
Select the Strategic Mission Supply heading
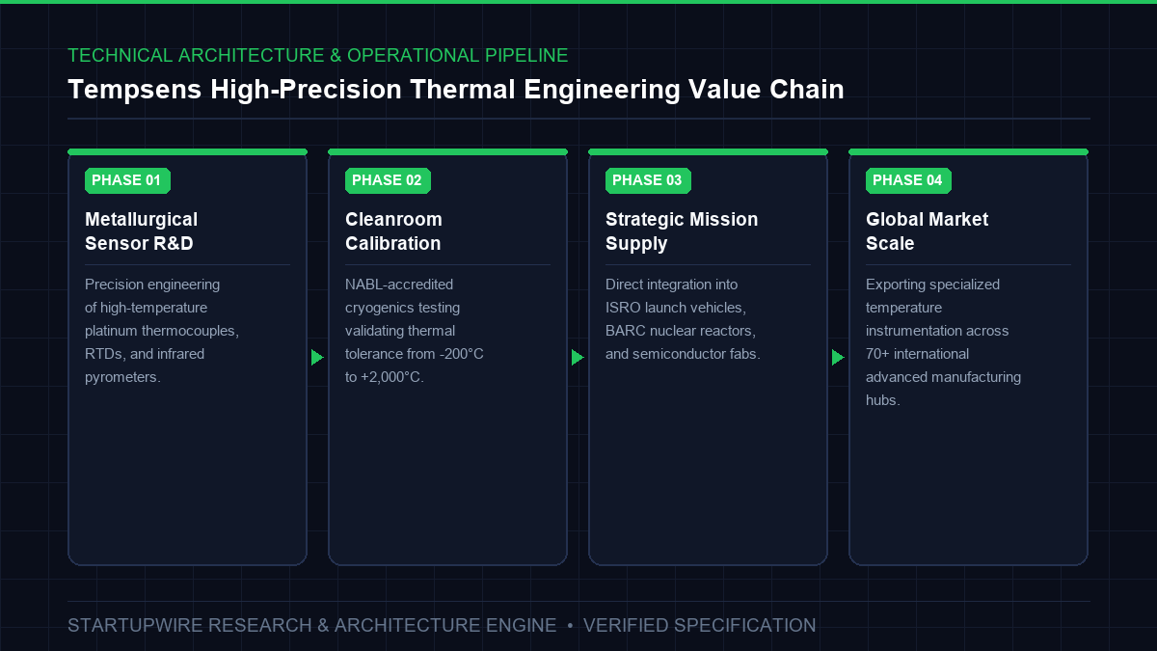click(682, 231)
